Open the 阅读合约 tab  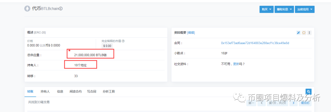pyautogui.click(x=76, y=91)
